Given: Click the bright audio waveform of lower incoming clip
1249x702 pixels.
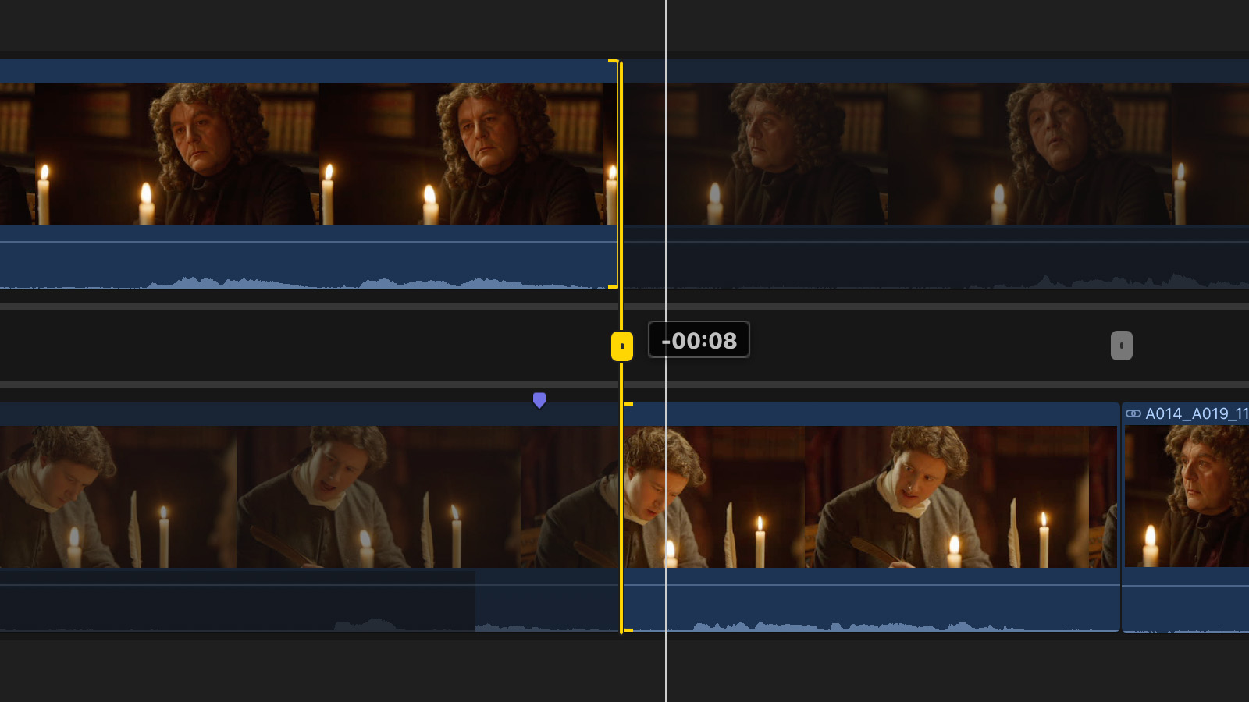Looking at the screenshot, I should point(871,600).
